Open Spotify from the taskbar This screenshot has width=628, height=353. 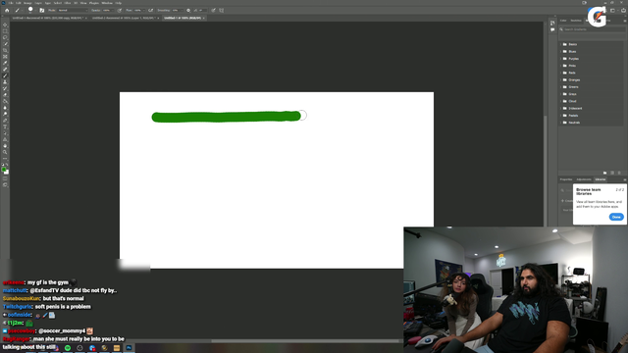[x=68, y=348]
